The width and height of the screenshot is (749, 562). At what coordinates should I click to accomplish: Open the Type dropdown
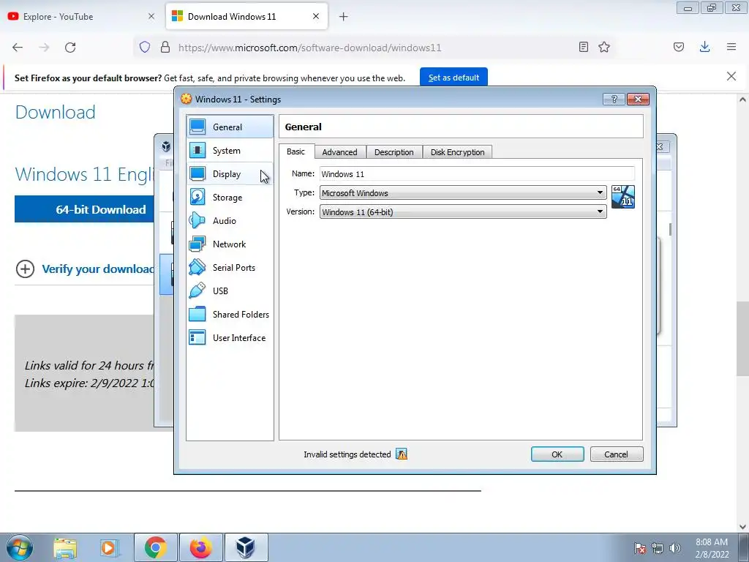pyautogui.click(x=463, y=192)
